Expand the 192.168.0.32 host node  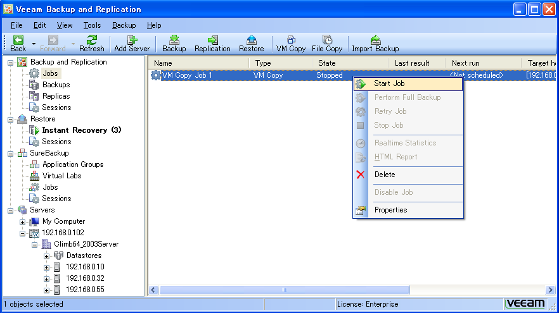47,279
